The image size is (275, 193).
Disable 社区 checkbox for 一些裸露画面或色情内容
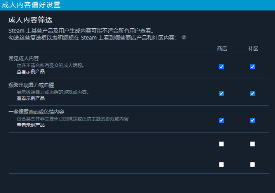[x=252, y=120]
